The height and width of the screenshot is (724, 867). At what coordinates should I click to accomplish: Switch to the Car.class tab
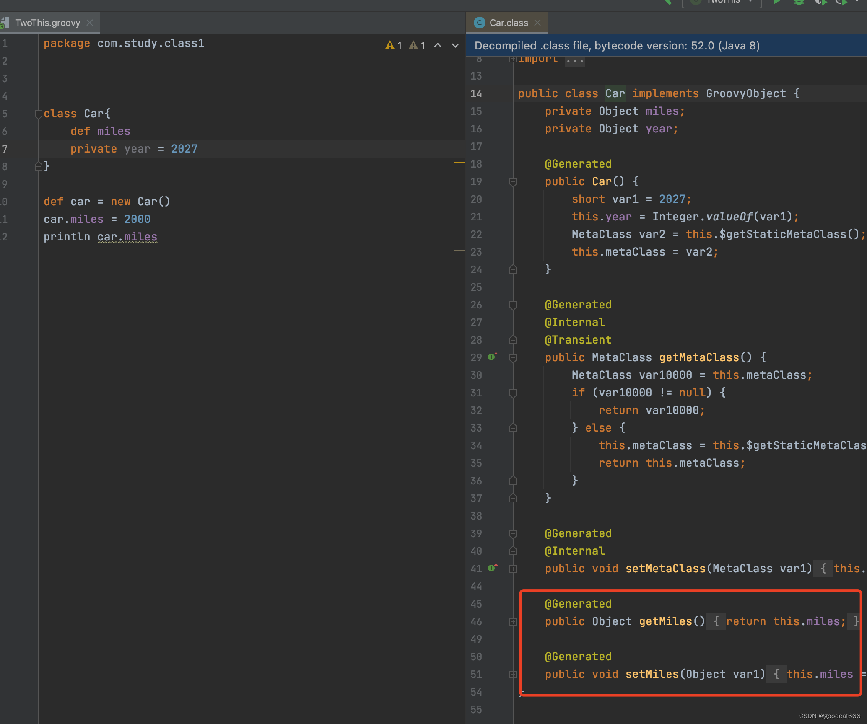[509, 23]
